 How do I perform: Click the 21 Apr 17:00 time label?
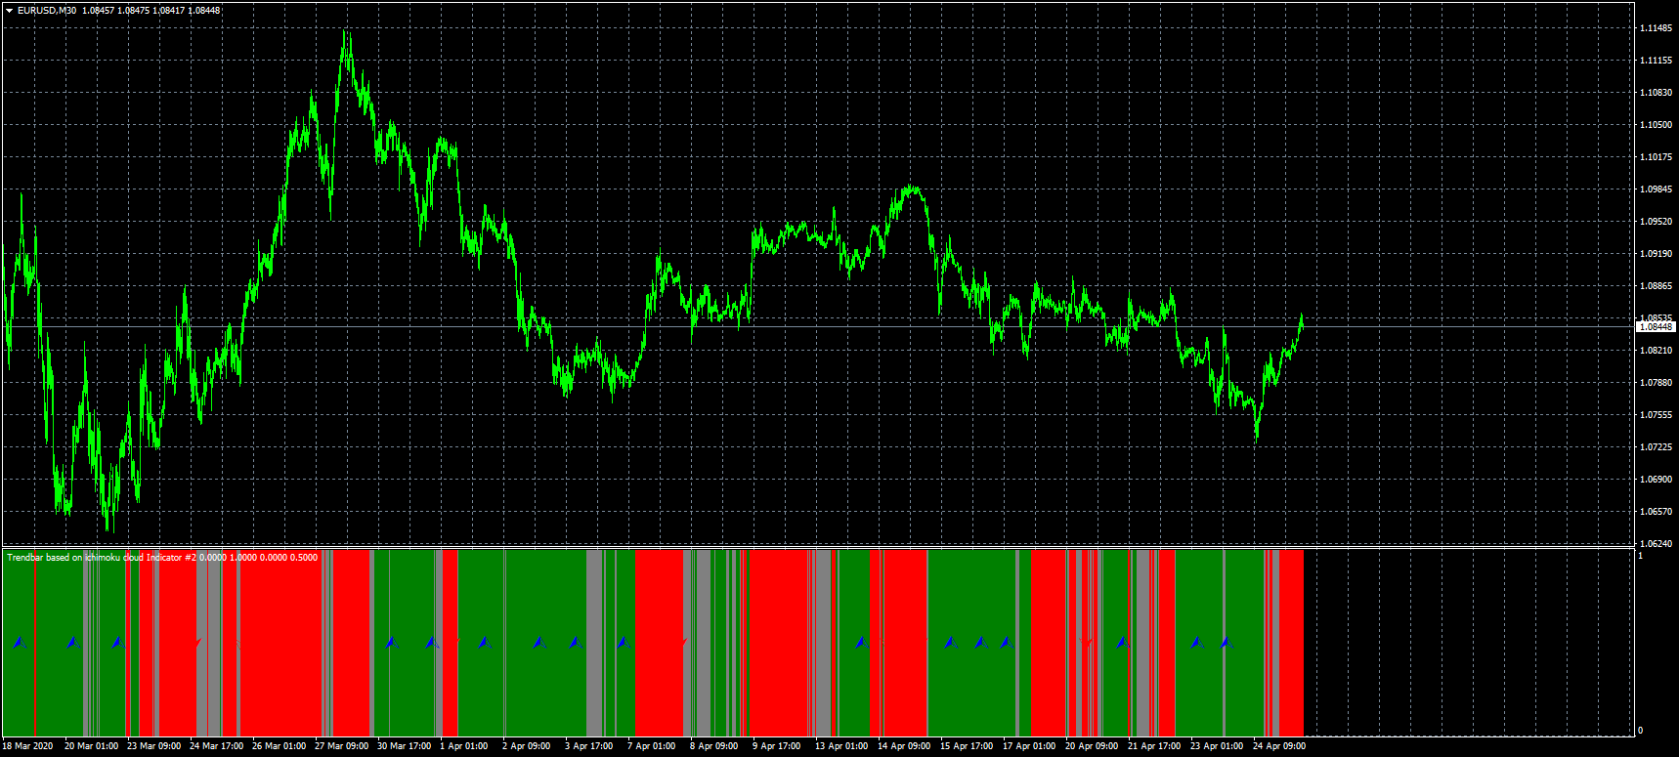click(1154, 746)
